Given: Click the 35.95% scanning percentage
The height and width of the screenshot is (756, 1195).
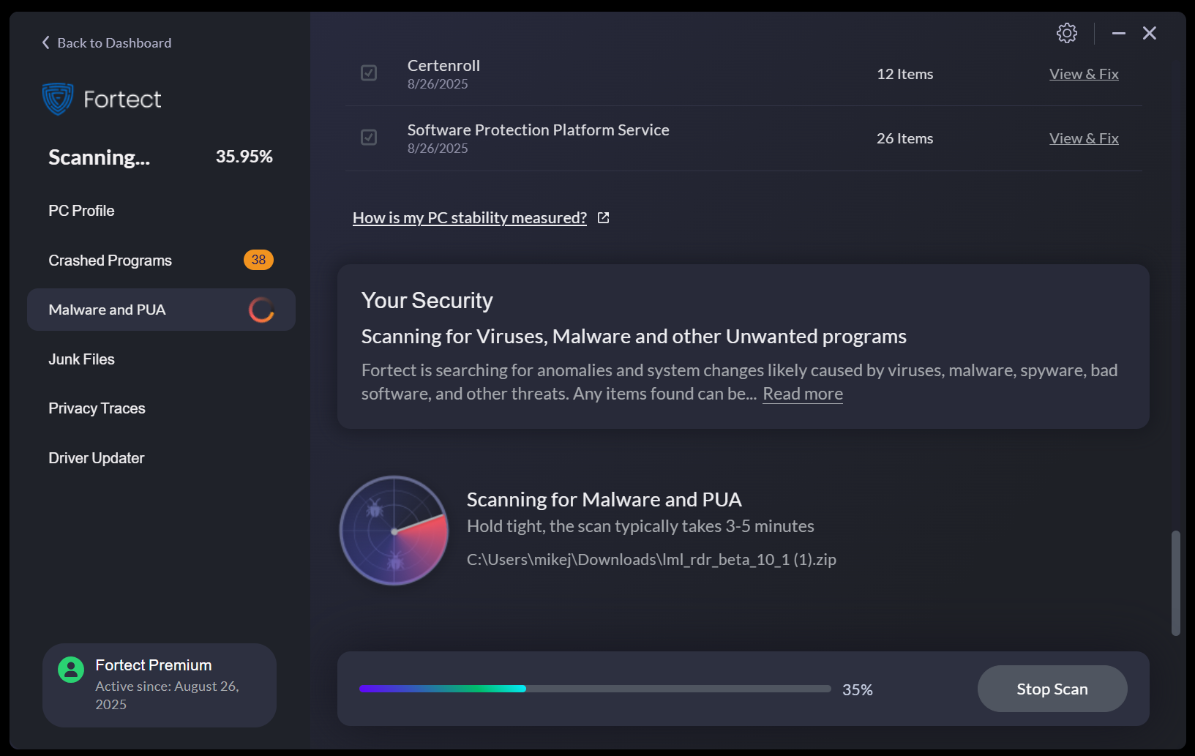Looking at the screenshot, I should 244,157.
